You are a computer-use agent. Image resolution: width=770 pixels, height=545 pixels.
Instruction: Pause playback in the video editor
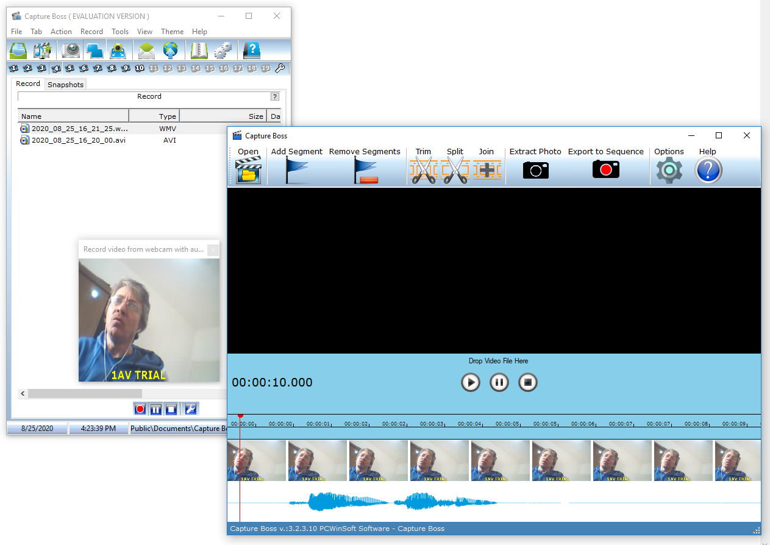point(499,383)
